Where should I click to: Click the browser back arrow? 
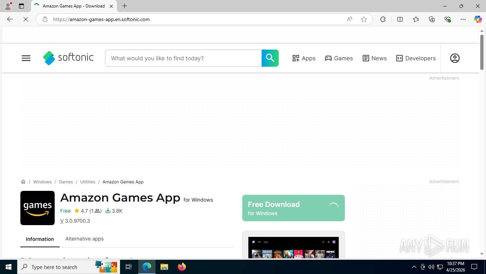(10, 19)
